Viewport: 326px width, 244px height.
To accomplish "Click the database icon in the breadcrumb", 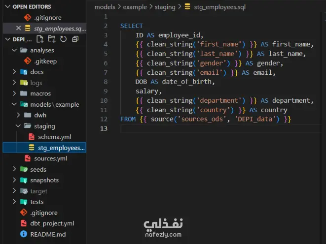I will coord(187,6).
